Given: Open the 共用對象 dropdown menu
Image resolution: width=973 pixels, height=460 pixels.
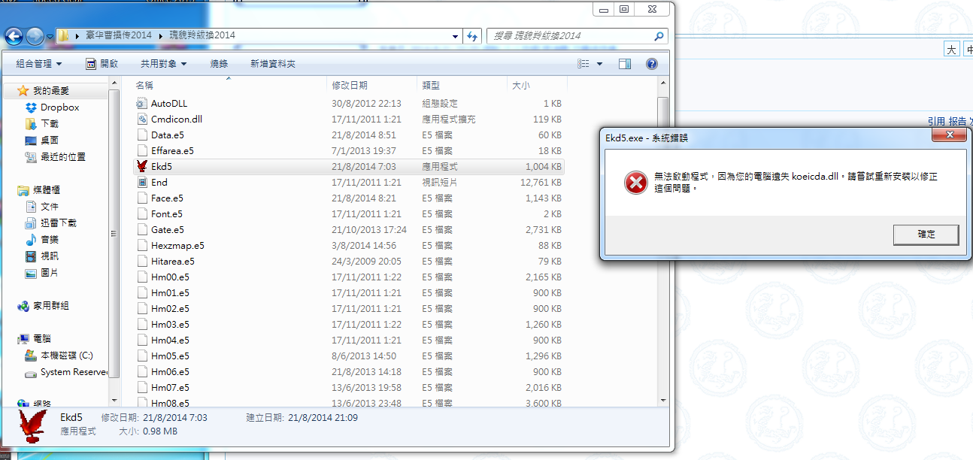Looking at the screenshot, I should coord(163,64).
